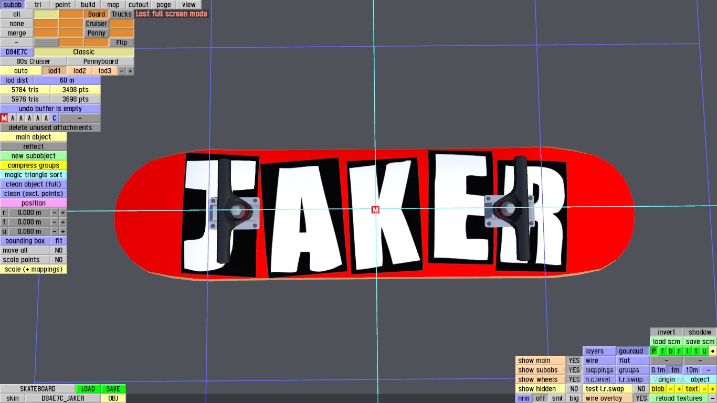Image resolution: width=717 pixels, height=403 pixels.
Task: Click the invert button
Action: click(667, 332)
